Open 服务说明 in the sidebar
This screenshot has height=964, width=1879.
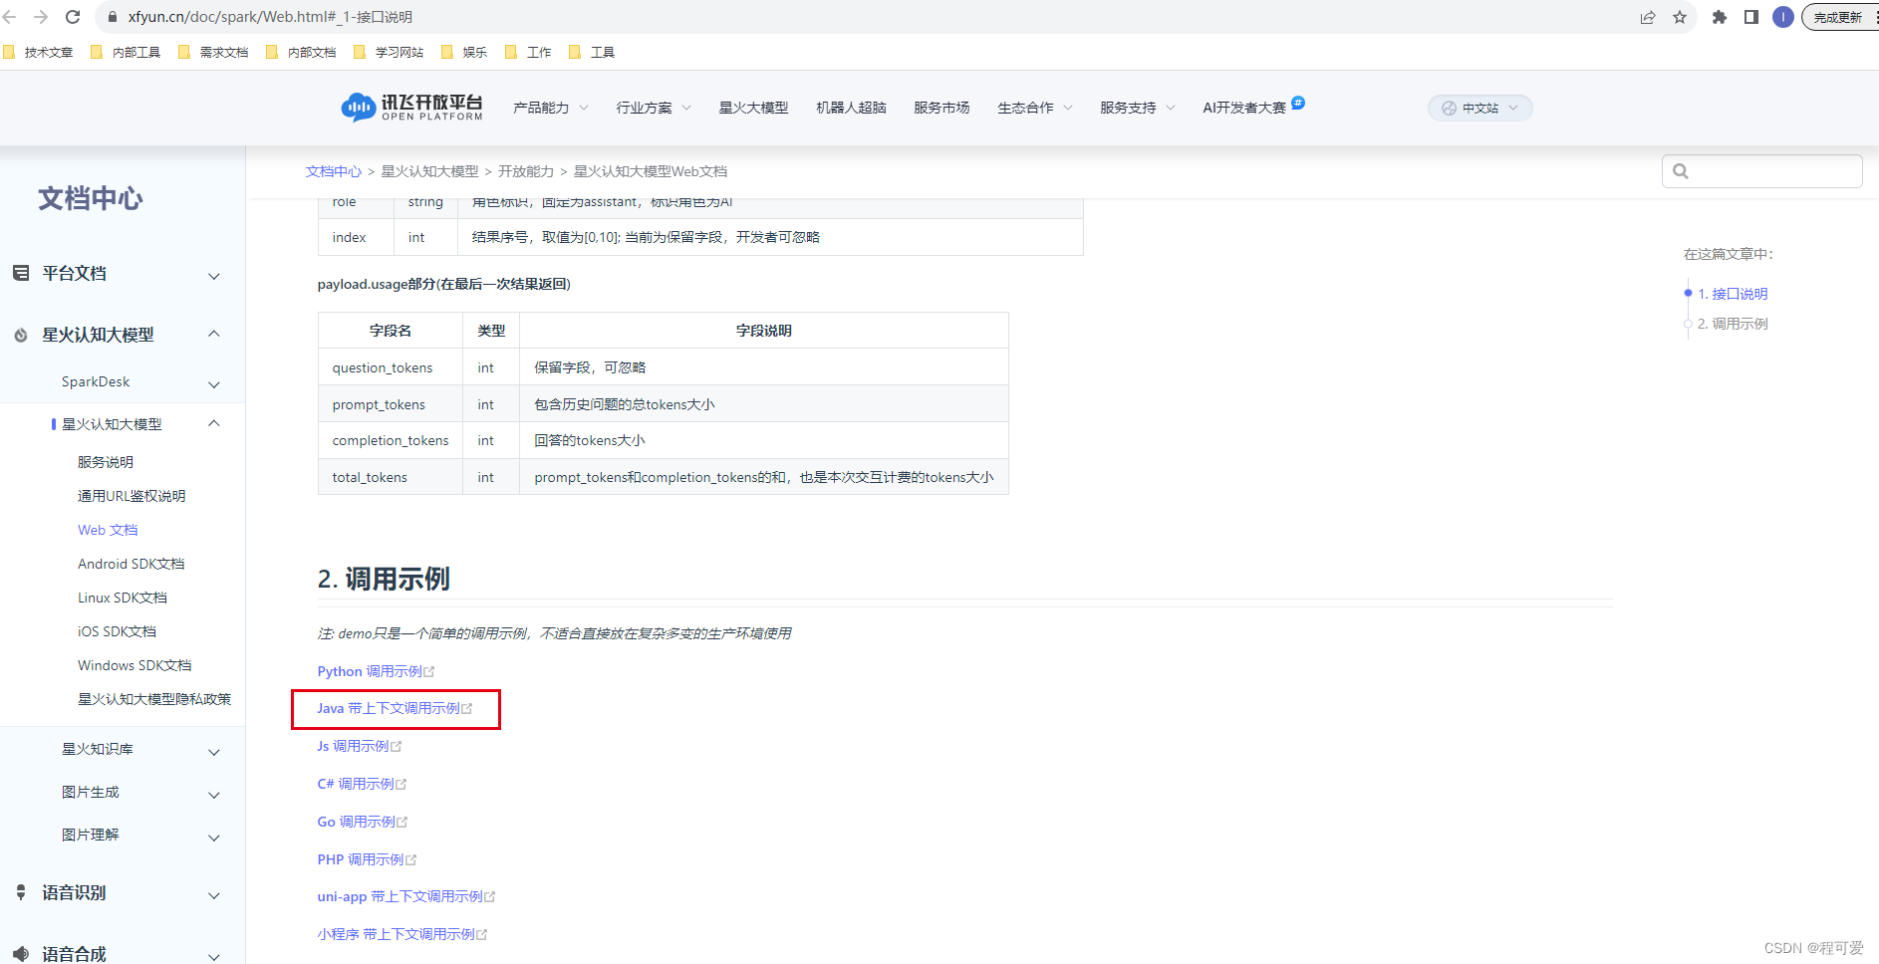click(106, 462)
